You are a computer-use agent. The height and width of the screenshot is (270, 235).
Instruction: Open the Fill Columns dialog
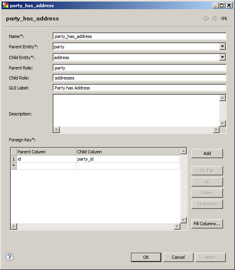click(x=207, y=224)
